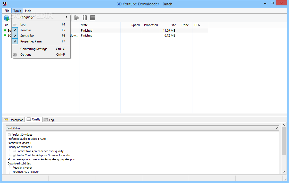Click Finished state of first row
289x183 pixels.
coord(87,31)
